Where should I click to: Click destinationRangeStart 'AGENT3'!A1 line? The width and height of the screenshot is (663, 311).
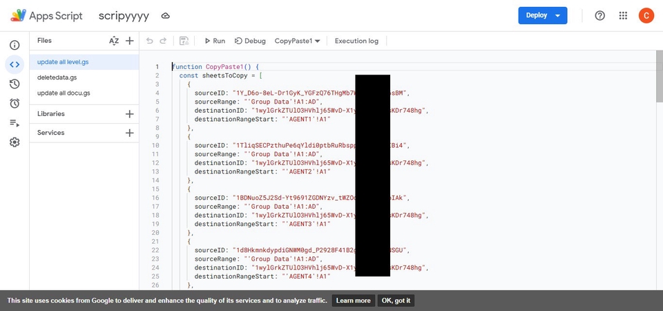coord(262,224)
